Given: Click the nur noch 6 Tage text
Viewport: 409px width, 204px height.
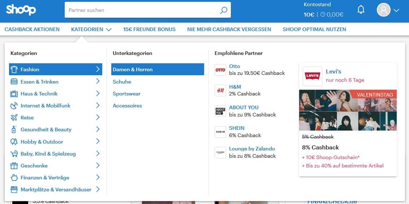Looking at the screenshot, I should (x=345, y=80).
